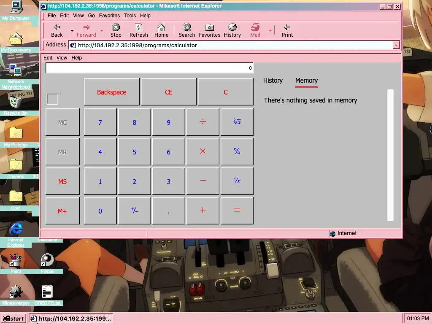Click the reciprocal 1/x button
This screenshot has height=324, width=432.
point(237,181)
